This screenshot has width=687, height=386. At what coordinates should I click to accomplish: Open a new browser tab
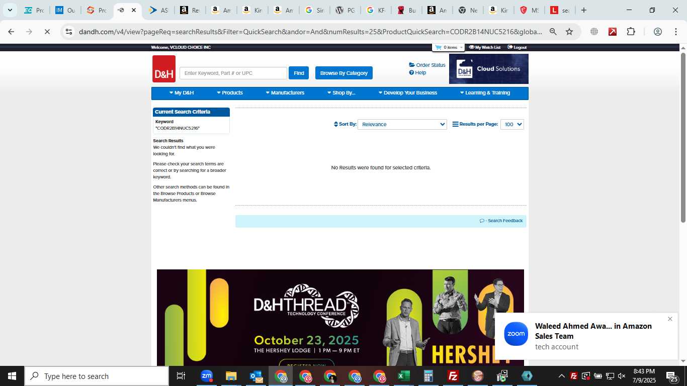coord(584,10)
